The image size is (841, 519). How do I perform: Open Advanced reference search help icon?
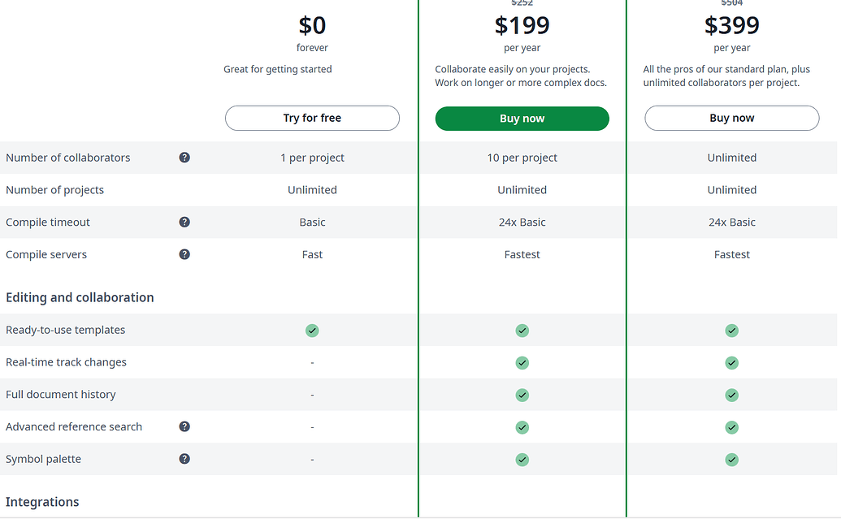(184, 426)
